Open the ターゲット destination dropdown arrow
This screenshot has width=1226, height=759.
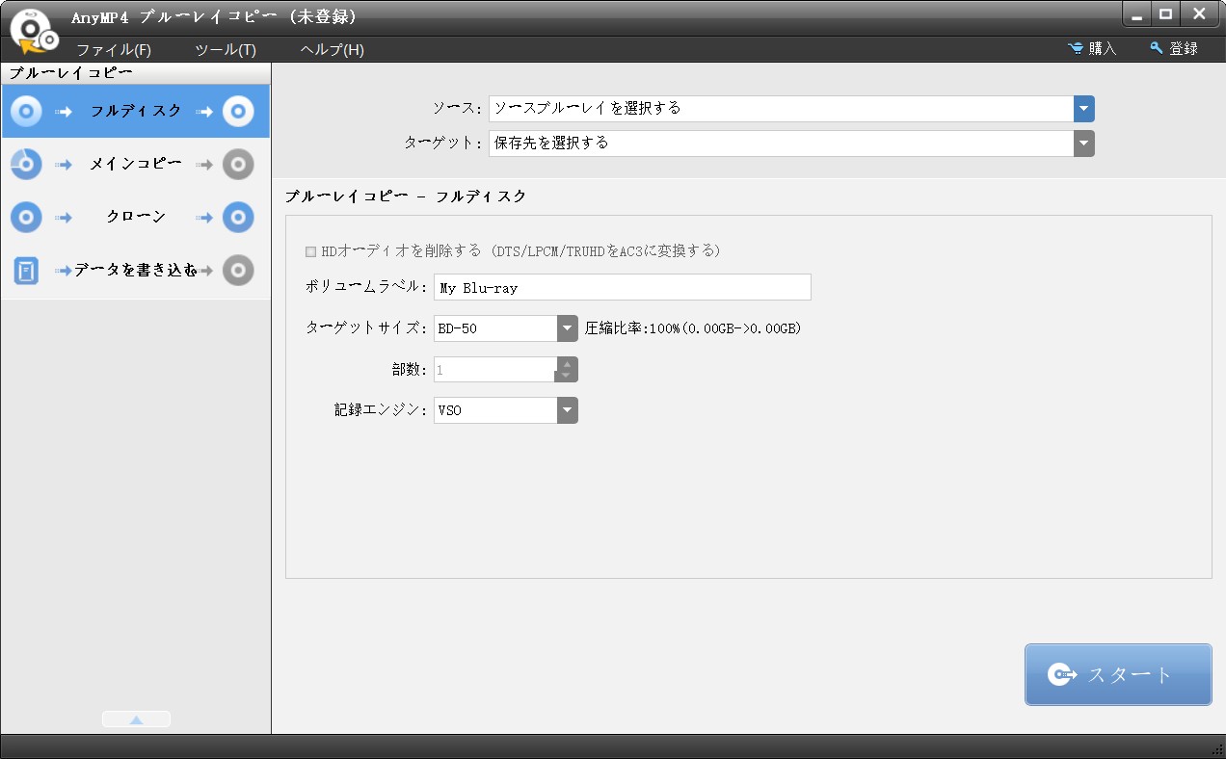point(1084,144)
